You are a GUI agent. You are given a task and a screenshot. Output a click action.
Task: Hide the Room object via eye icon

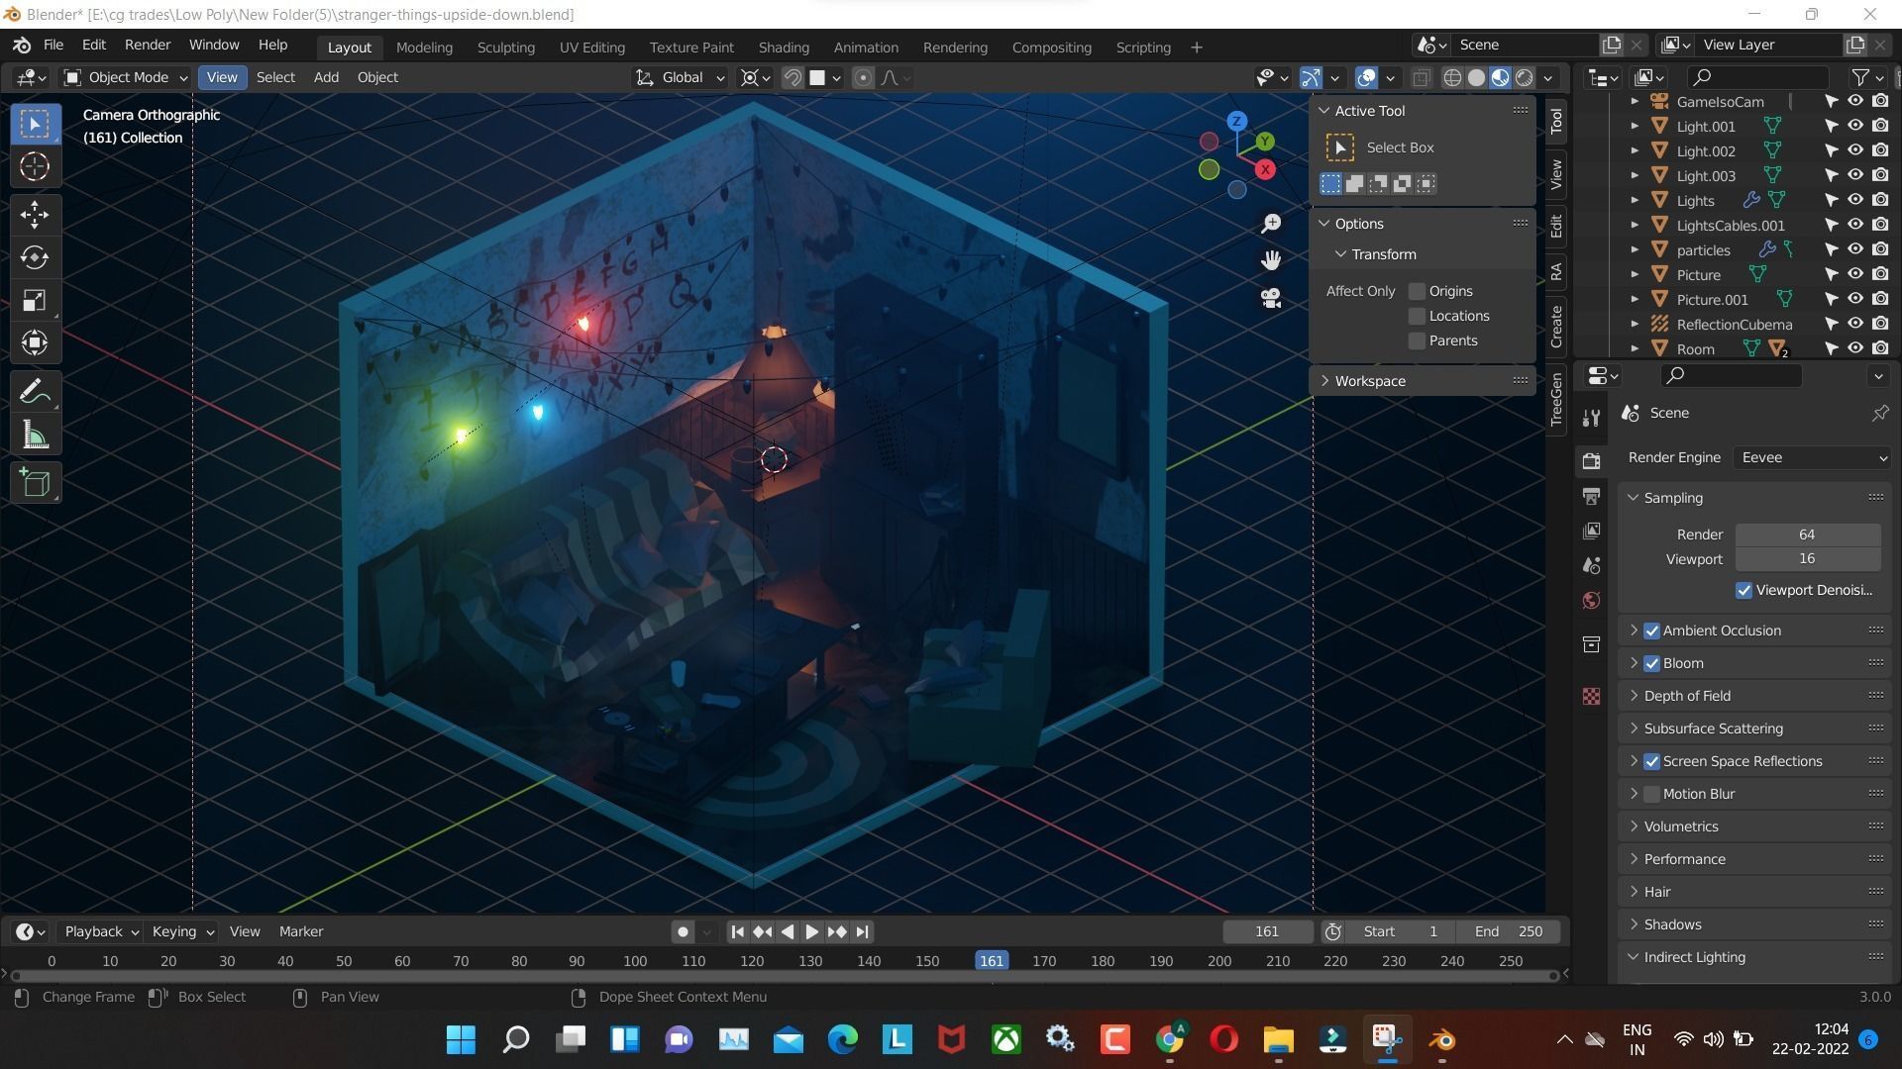pos(1855,348)
